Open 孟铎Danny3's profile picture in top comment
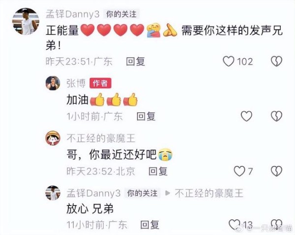Image resolution: width=295 pixels, height=235 pixels. pos(26,21)
